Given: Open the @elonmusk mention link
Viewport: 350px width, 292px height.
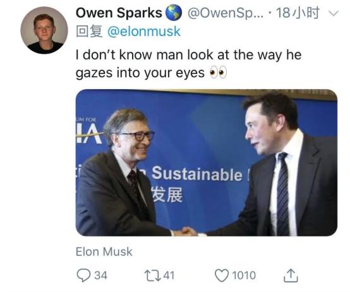Looking at the screenshot, I should click(x=144, y=32).
